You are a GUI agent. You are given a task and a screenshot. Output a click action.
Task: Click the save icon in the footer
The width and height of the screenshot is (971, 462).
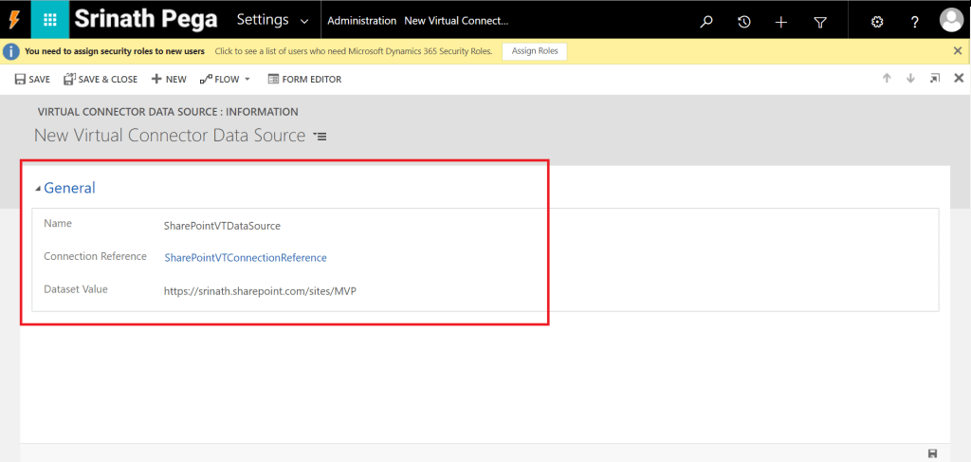click(x=932, y=453)
